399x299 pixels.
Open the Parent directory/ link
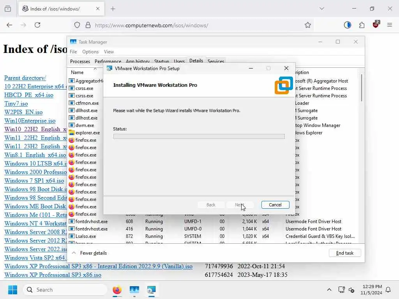click(25, 78)
